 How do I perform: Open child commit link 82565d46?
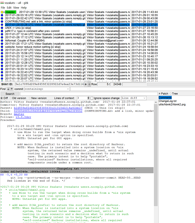coord(48,111)
